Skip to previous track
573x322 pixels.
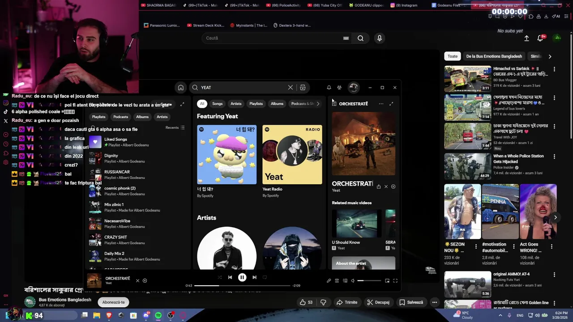230,277
